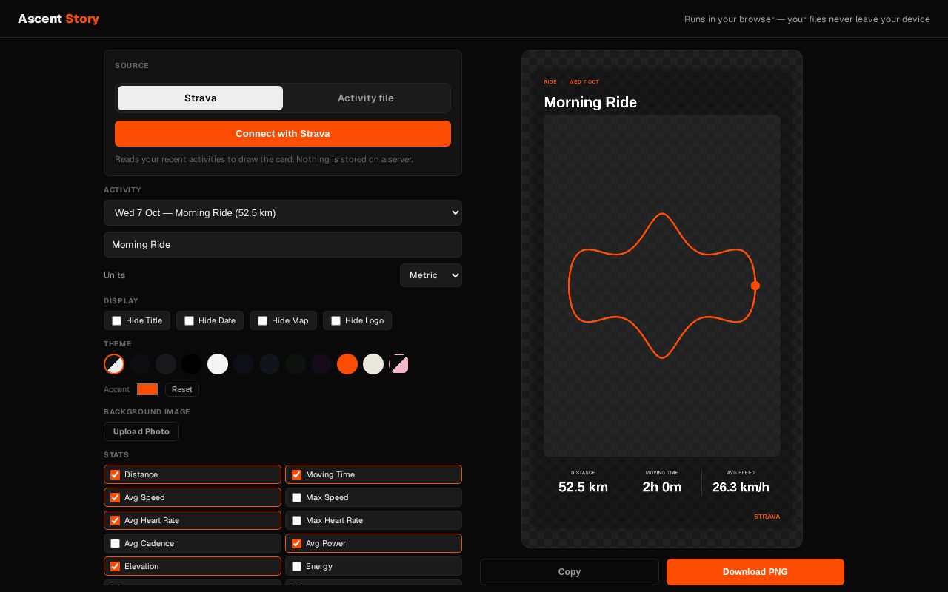
Task: Enable the Hide Date option
Action: (189, 320)
